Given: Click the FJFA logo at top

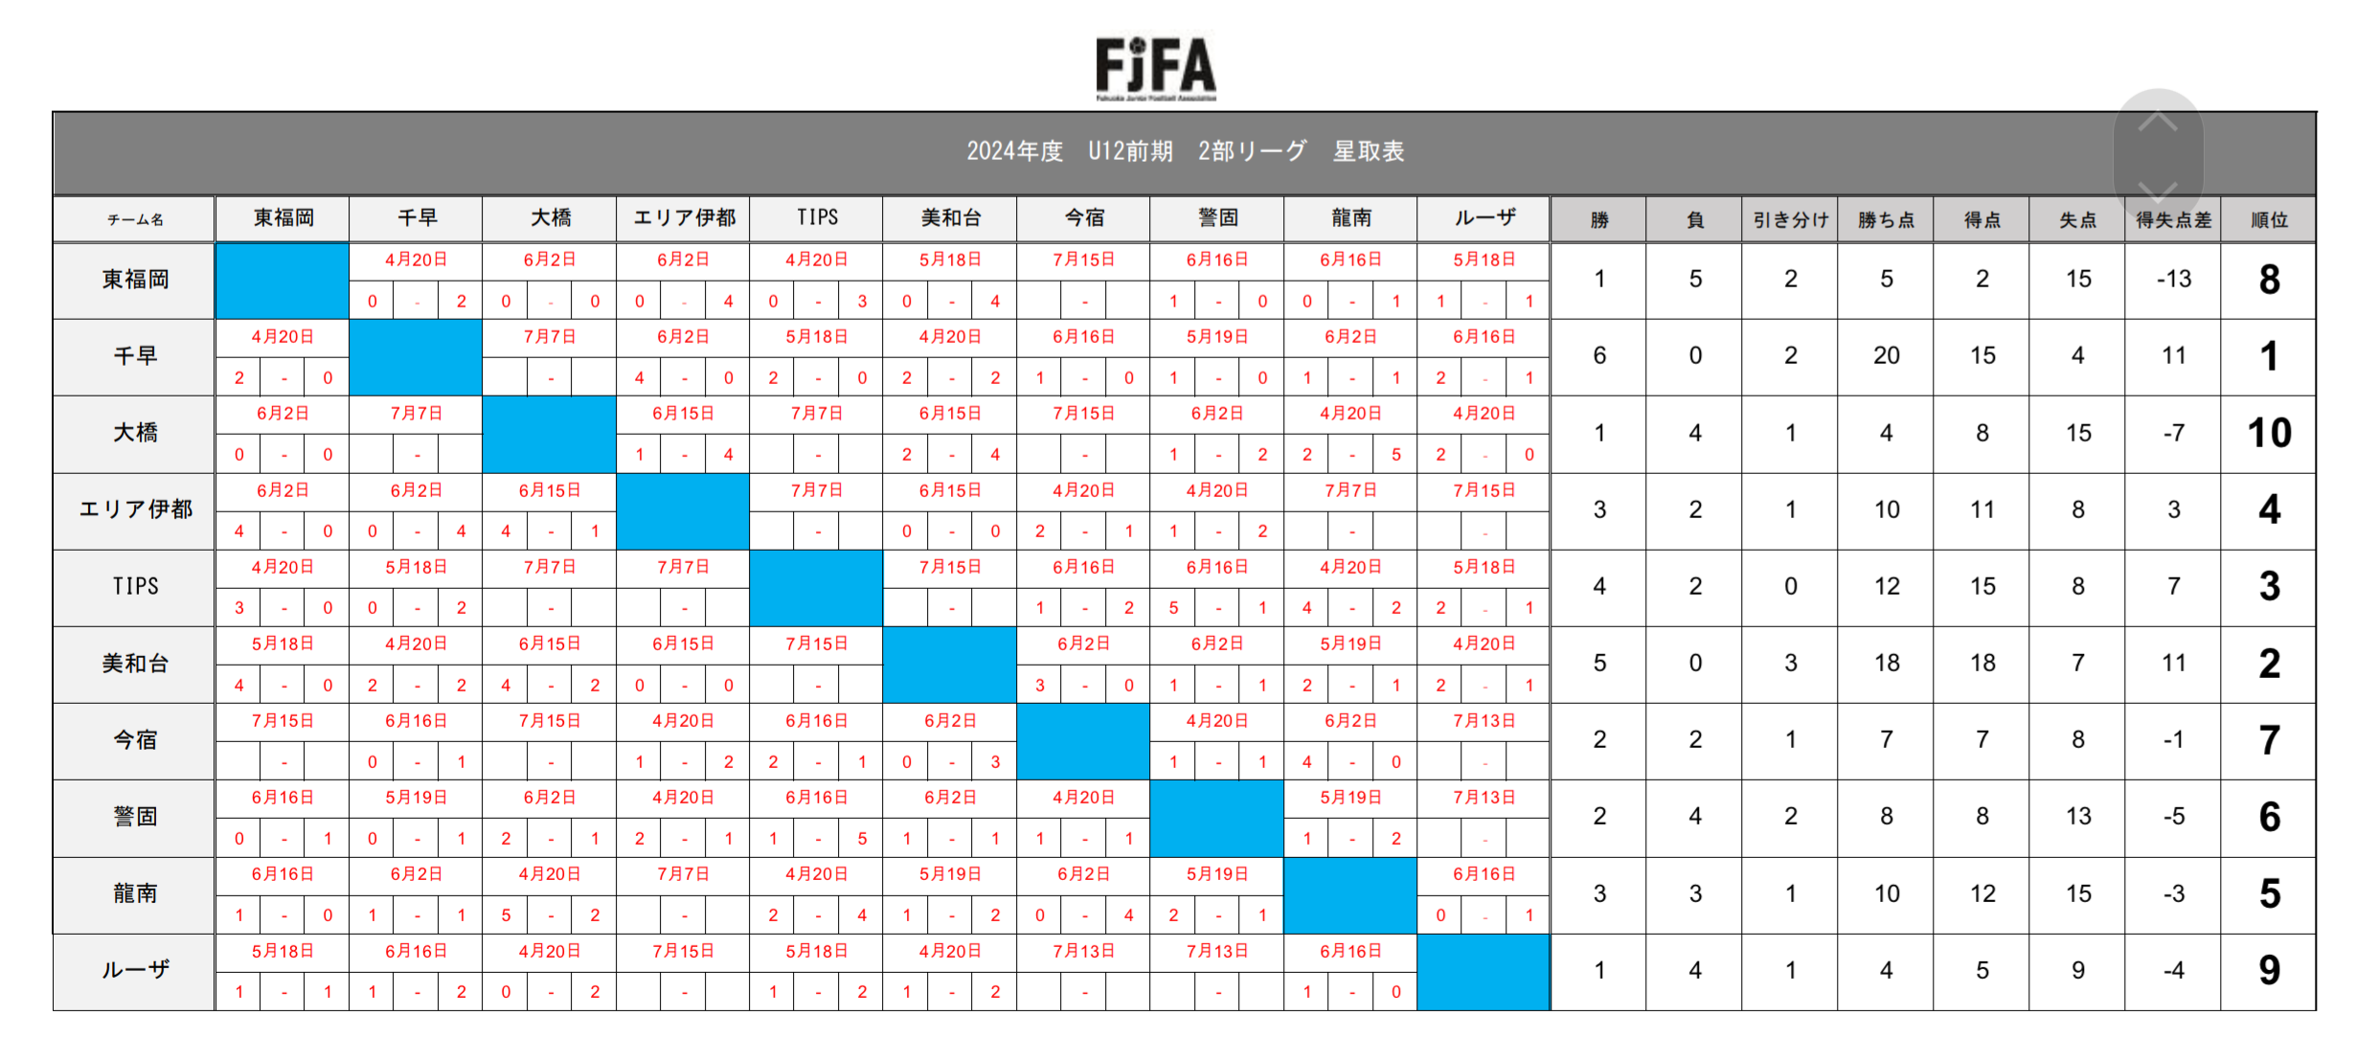Looking at the screenshot, I should click(1156, 67).
